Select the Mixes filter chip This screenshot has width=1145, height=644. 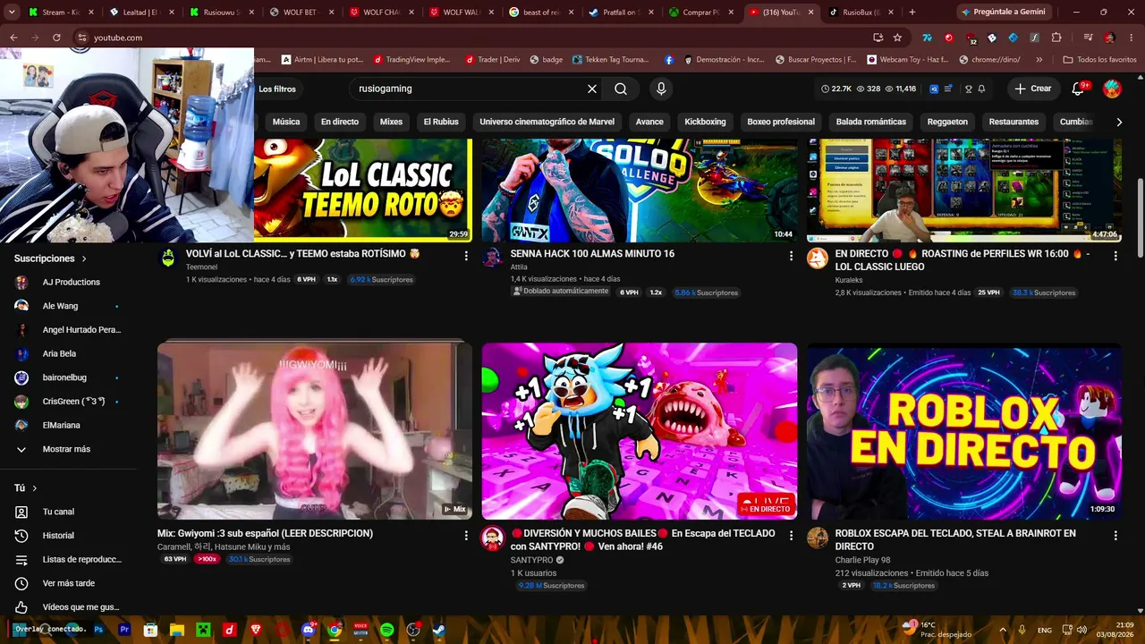(x=391, y=122)
